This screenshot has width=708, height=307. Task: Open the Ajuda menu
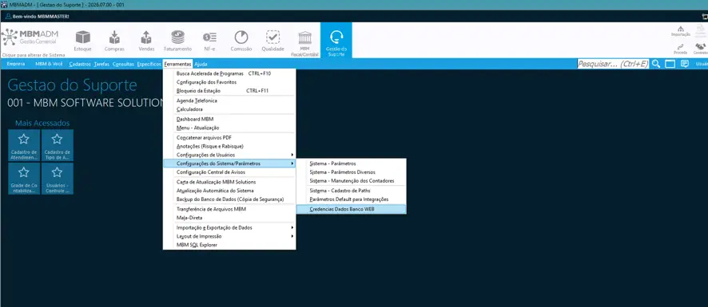pos(201,64)
